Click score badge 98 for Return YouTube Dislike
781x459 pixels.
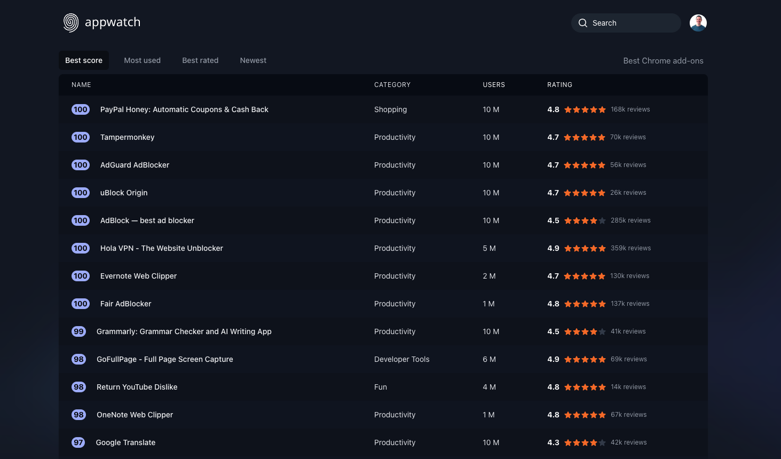pyautogui.click(x=78, y=387)
